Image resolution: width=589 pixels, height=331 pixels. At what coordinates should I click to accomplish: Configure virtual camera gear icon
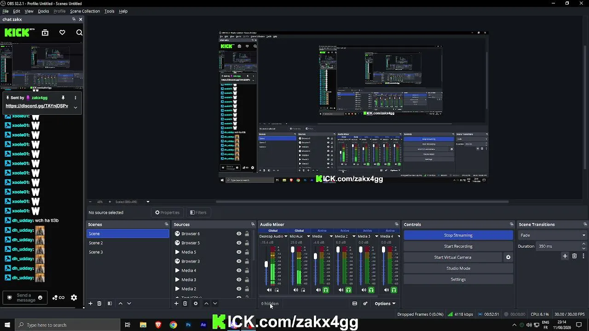click(508, 257)
